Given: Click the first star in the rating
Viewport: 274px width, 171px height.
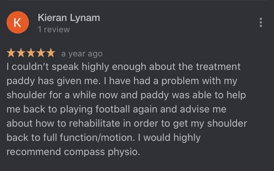Looking at the screenshot, I should pyautogui.click(x=11, y=54).
